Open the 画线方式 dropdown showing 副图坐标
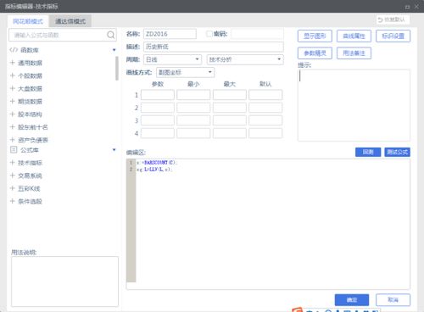The image size is (424, 312). pos(185,72)
